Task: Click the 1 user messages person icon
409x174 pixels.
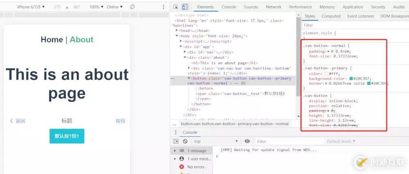Action: tap(182, 158)
